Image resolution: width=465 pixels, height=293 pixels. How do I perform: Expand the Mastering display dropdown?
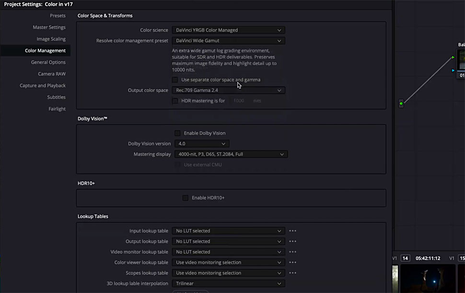point(231,154)
